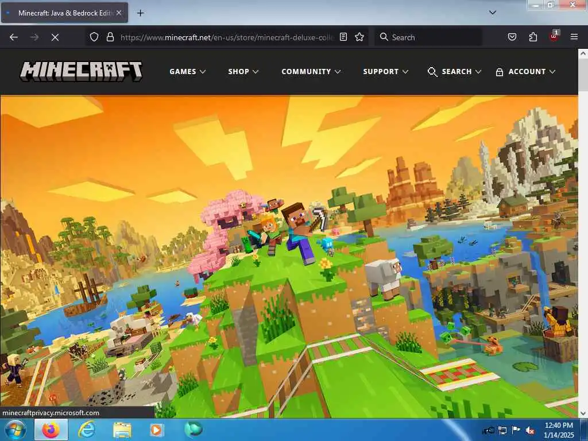Click the site security padlock icon
This screenshot has height=441, width=588.
click(x=110, y=37)
